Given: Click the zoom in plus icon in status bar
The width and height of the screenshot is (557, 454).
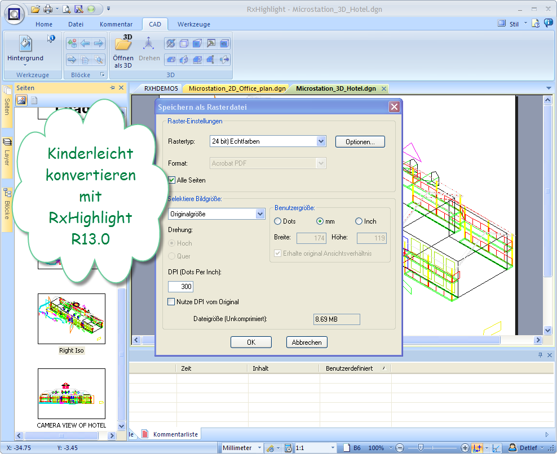Looking at the screenshot, I should tap(465, 448).
